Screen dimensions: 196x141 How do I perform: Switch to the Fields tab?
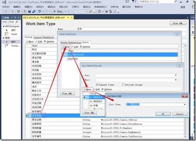[29, 37]
